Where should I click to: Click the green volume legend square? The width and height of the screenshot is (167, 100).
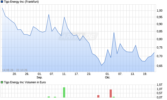pos(2,82)
